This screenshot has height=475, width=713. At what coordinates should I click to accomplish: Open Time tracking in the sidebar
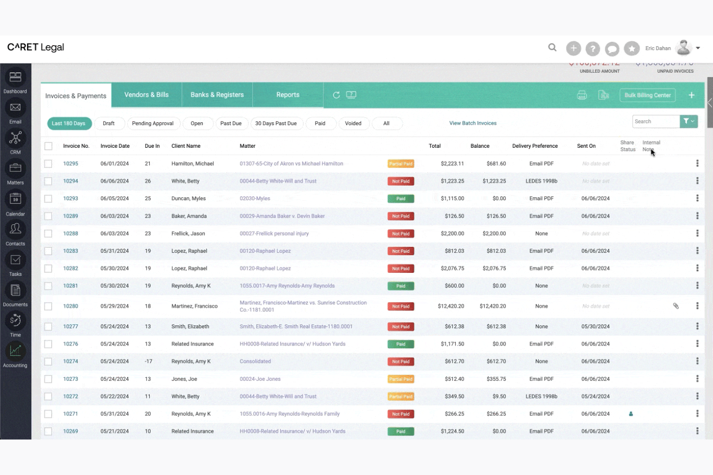pyautogui.click(x=15, y=321)
